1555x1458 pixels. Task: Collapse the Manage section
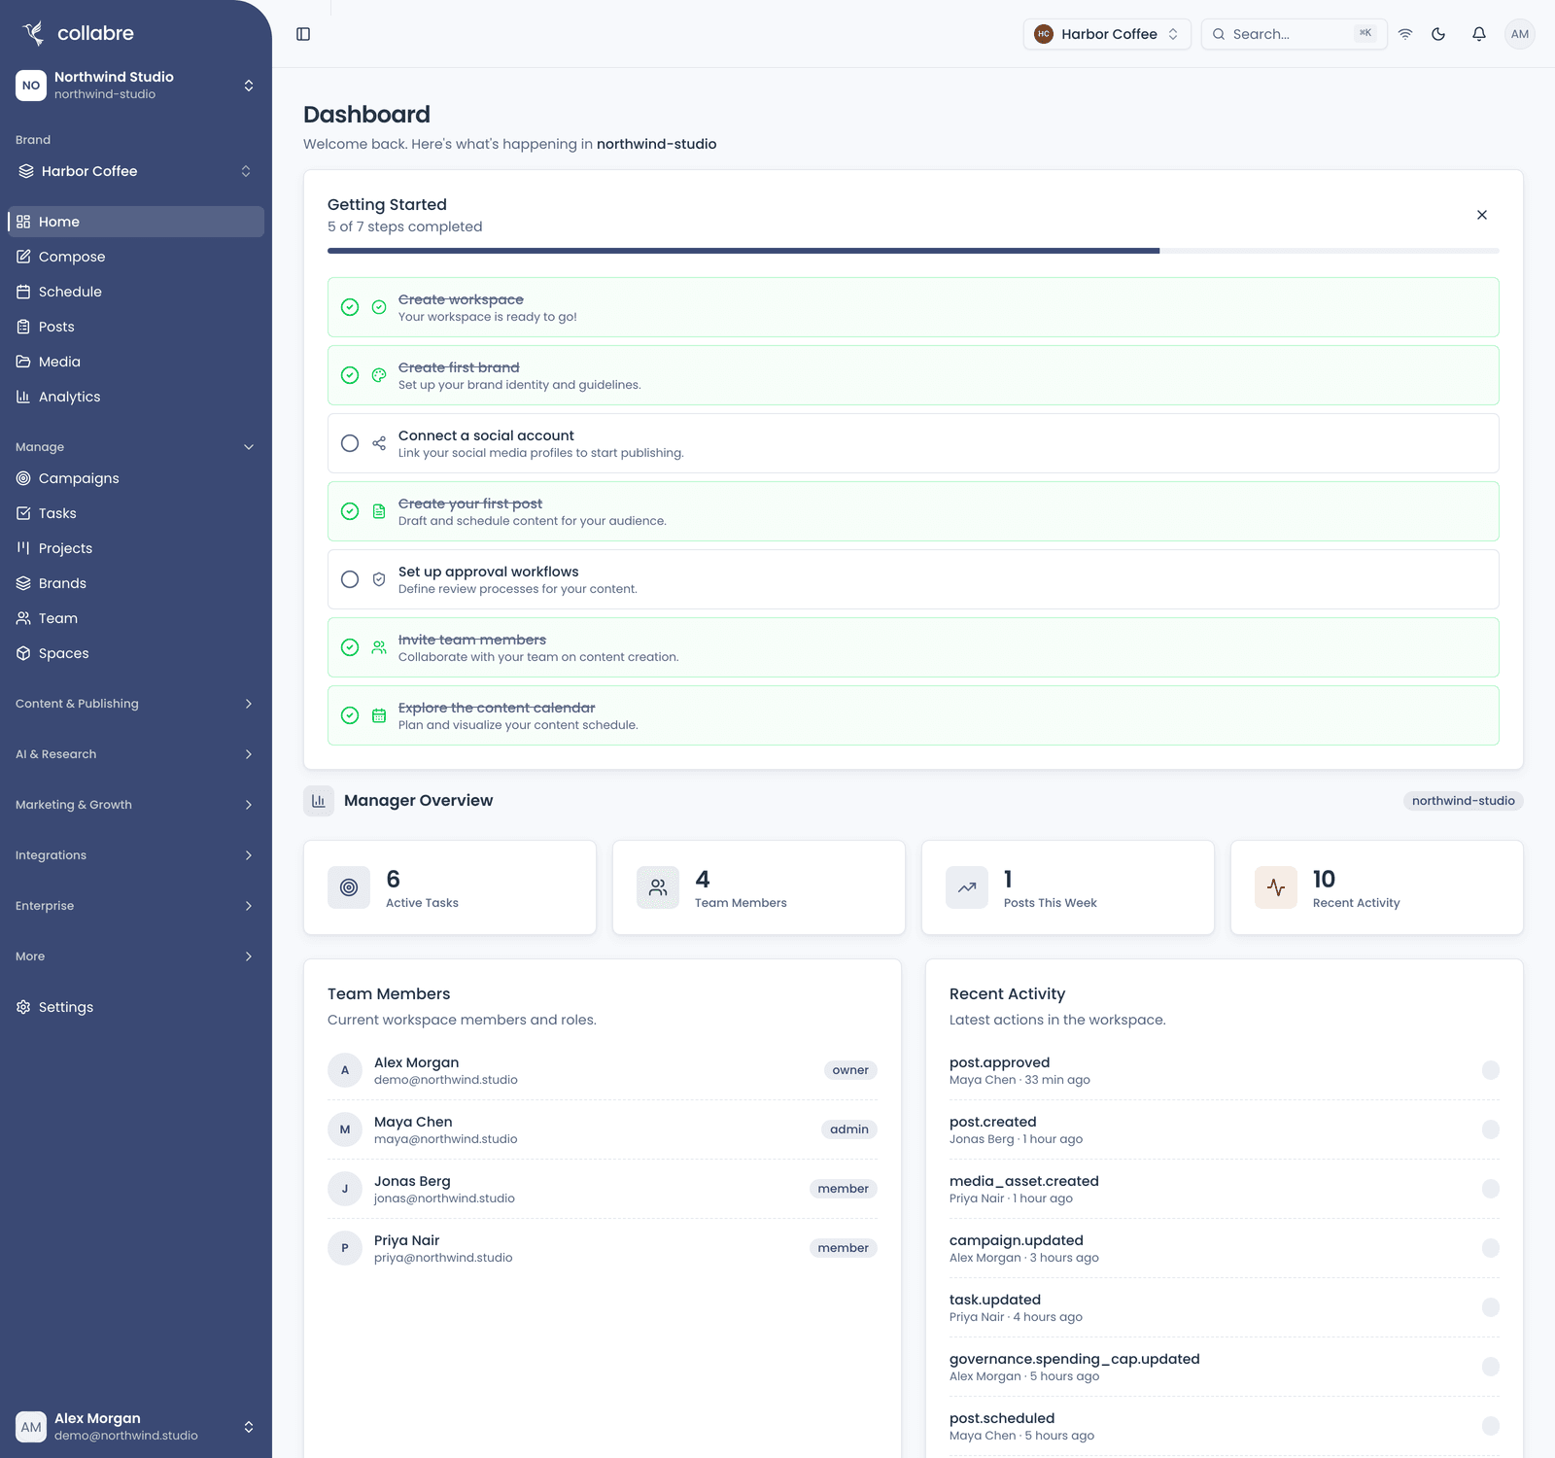(136, 447)
